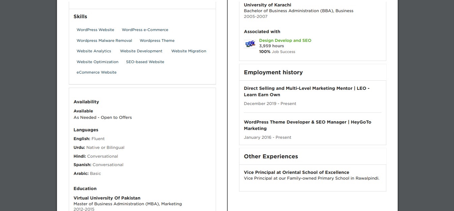This screenshot has height=211, width=454.
Task: Open the Design Develop and SEO link
Action: click(x=285, y=41)
